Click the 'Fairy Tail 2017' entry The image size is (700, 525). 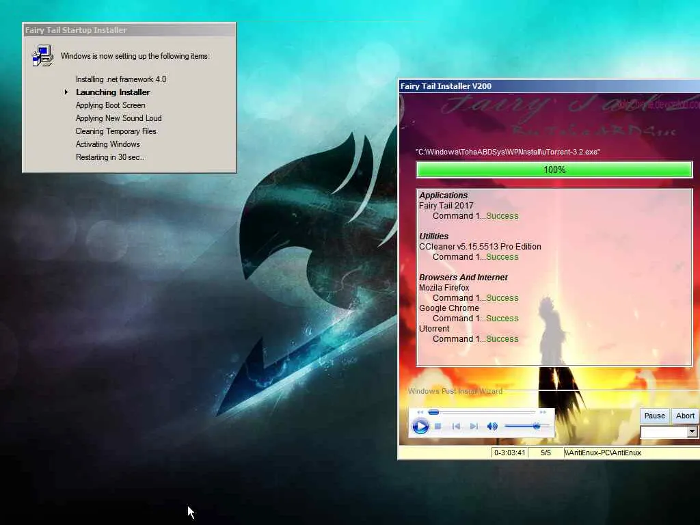pos(446,205)
